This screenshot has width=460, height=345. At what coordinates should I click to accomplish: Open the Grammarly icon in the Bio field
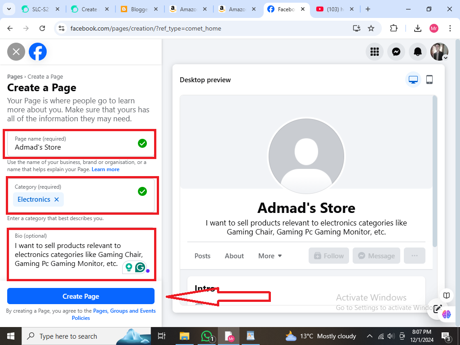141,267
